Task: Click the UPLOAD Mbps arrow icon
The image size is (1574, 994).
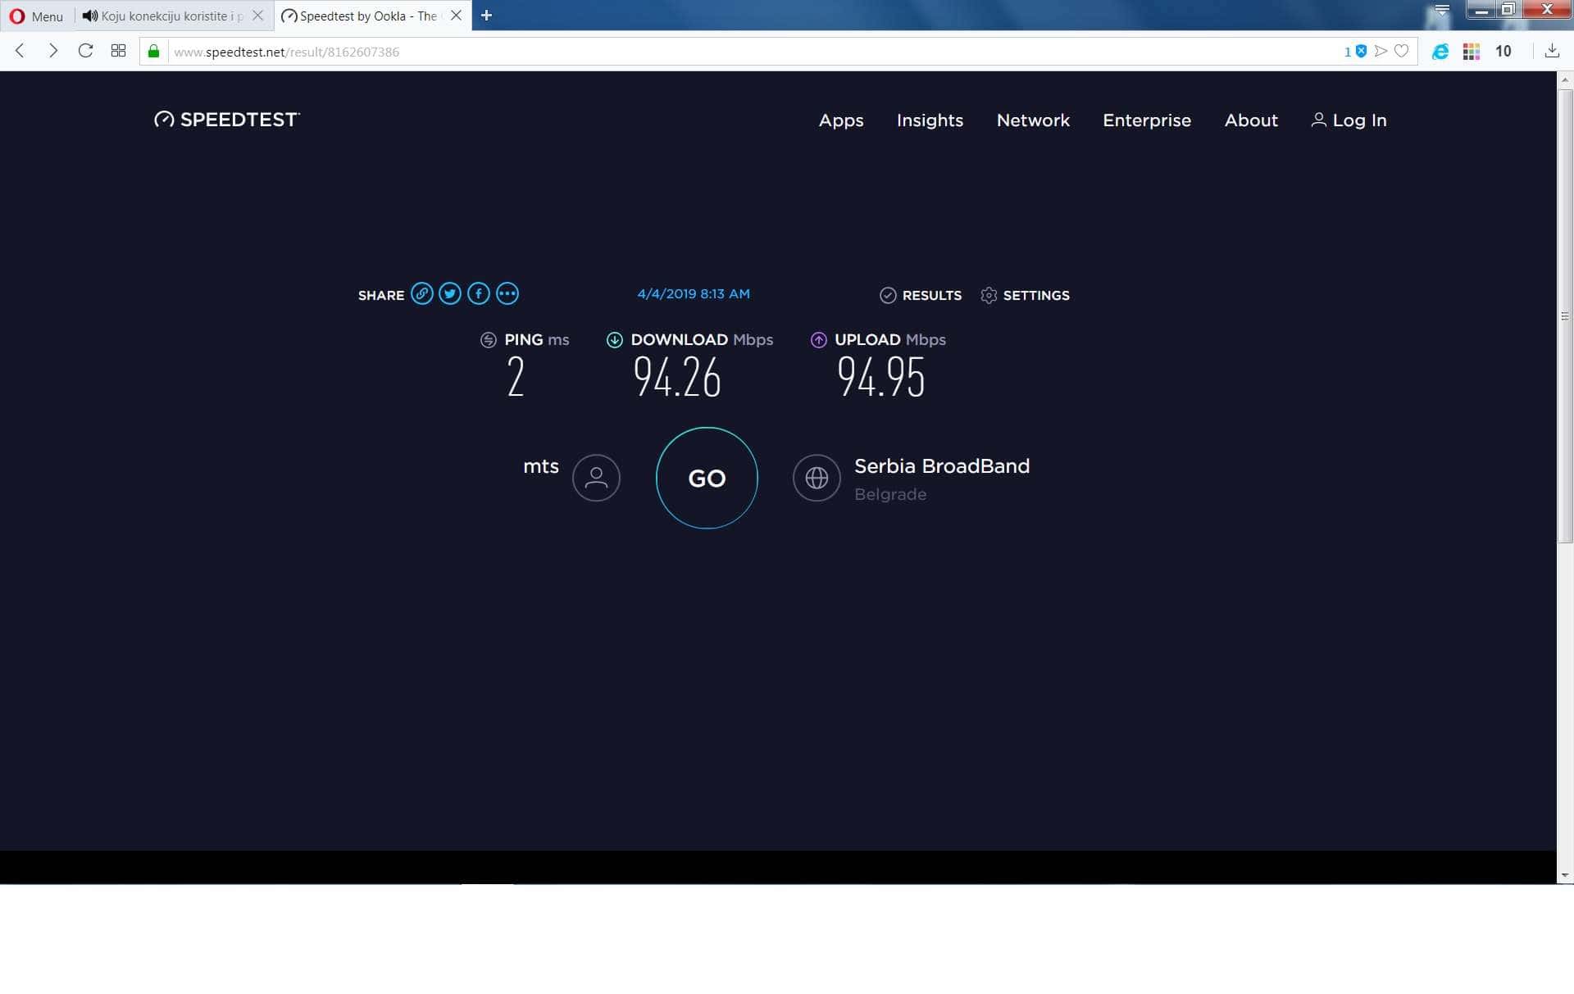Action: click(818, 340)
